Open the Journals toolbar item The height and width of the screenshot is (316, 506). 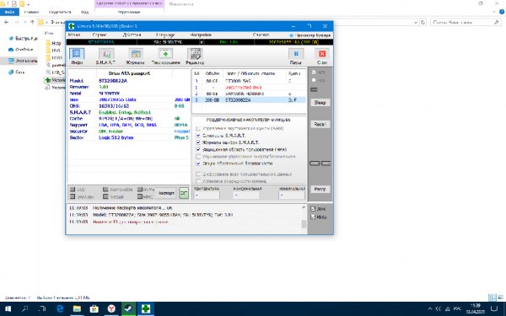135,56
